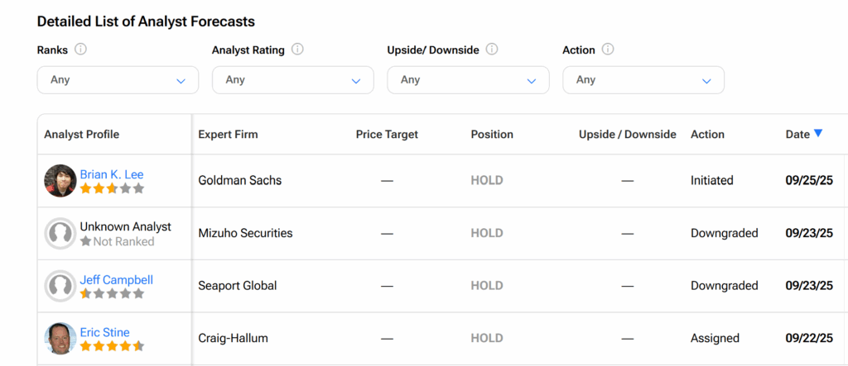
Task: Click the info icon next to Ranks
Action: click(80, 50)
